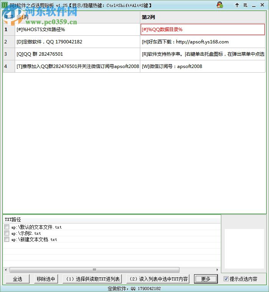
Task: Open the title bar menu lines icon
Action: (x=245, y=5)
